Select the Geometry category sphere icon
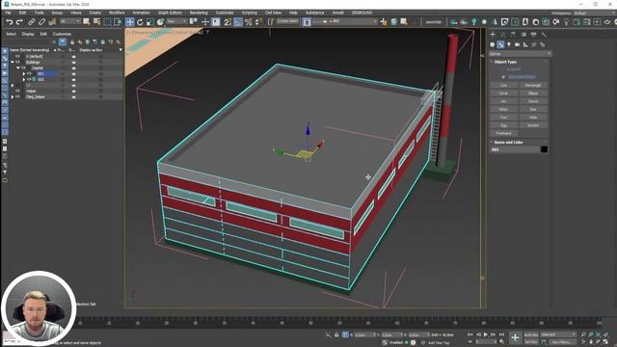This screenshot has width=617, height=347. pyautogui.click(x=493, y=44)
